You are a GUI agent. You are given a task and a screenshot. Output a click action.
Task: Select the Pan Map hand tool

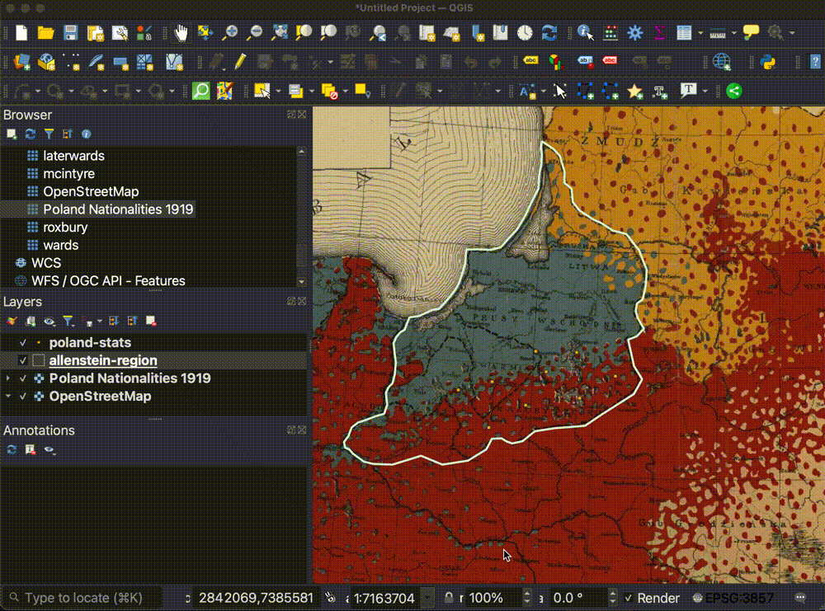pyautogui.click(x=181, y=33)
